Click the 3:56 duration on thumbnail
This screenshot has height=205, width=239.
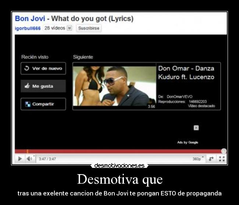tap(151, 107)
